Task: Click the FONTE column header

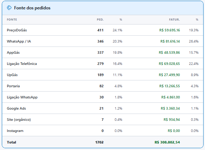Action: coord(12,19)
